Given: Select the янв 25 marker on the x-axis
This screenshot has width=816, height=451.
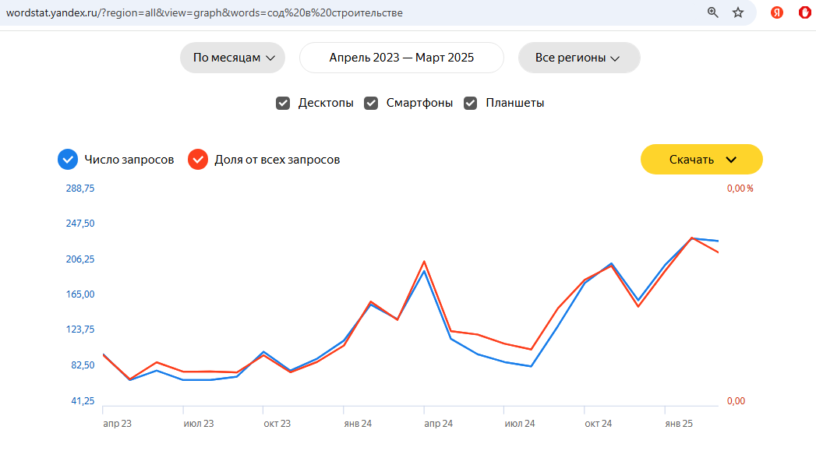Looking at the screenshot, I should (678, 424).
